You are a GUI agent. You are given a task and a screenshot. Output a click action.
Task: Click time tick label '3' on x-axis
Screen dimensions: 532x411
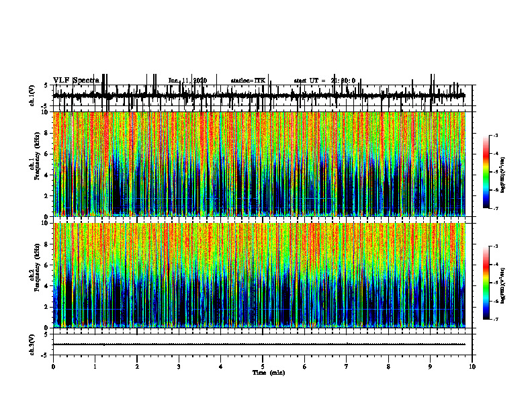(179, 367)
